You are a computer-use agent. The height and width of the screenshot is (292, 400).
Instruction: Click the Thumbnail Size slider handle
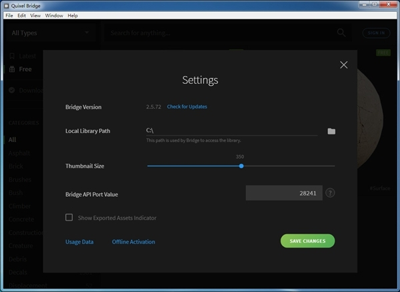pos(241,166)
